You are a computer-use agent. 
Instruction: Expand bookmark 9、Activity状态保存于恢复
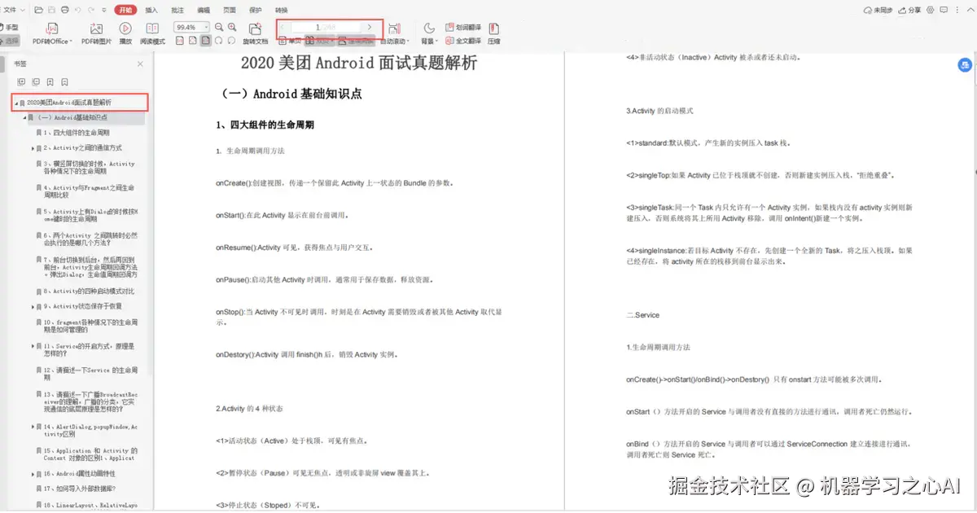[x=33, y=306]
